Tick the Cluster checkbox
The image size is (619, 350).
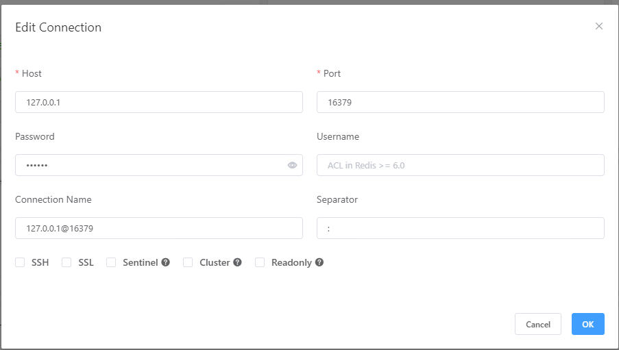point(188,262)
